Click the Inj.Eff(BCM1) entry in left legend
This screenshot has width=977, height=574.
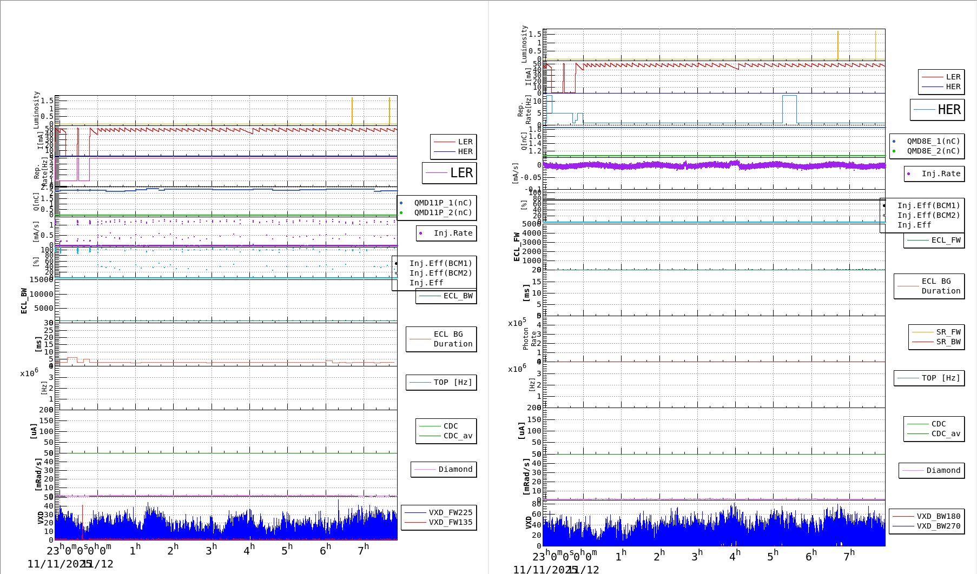tap(440, 264)
